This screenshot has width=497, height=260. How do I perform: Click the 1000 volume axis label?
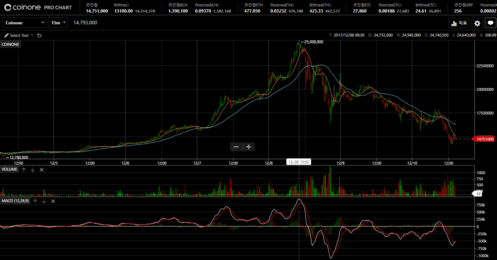(481, 173)
